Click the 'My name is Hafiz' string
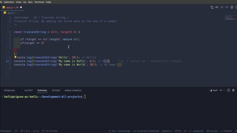This screenshot has width=237, height=133. click(72, 61)
